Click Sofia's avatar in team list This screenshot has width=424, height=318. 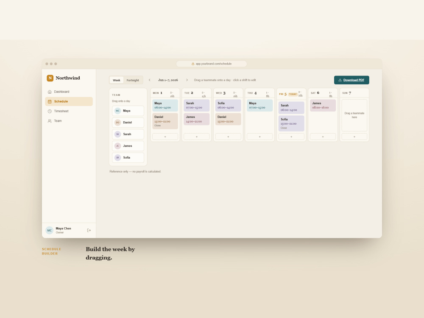pyautogui.click(x=117, y=157)
